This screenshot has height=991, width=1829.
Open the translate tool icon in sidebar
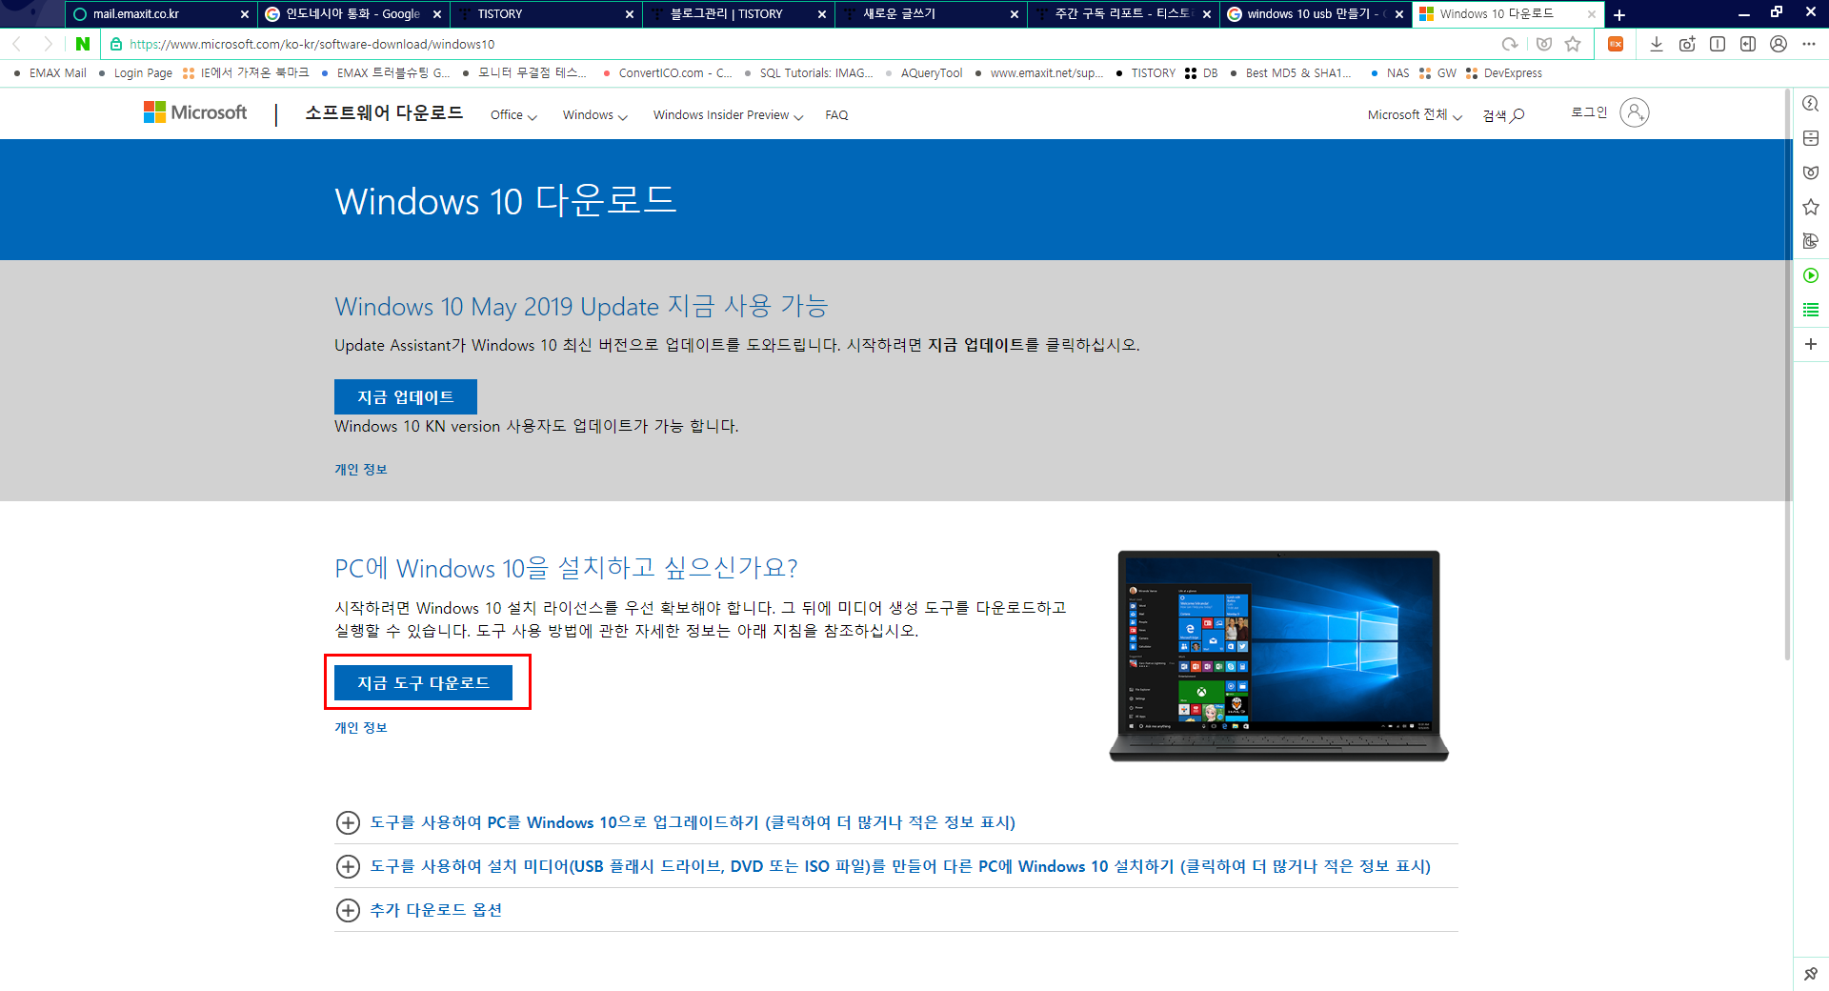1811,241
